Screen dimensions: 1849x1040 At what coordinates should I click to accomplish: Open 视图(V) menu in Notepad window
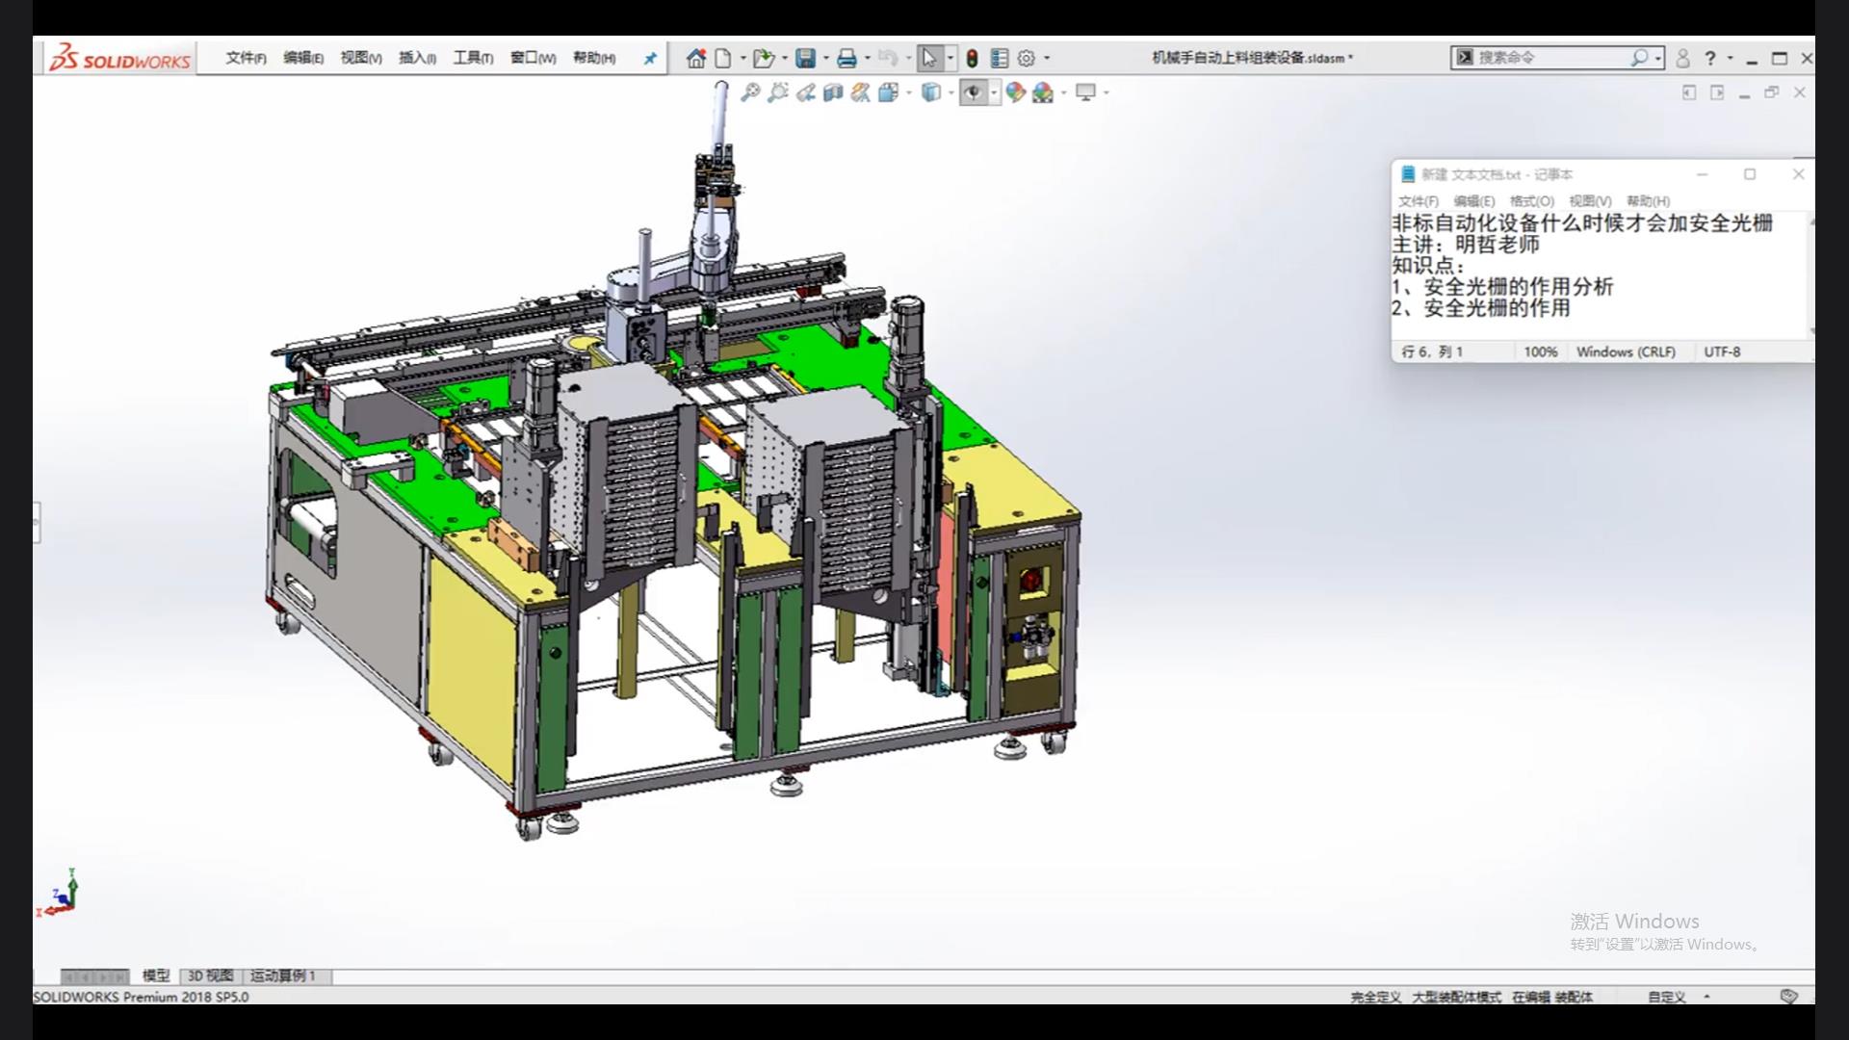1590,201
